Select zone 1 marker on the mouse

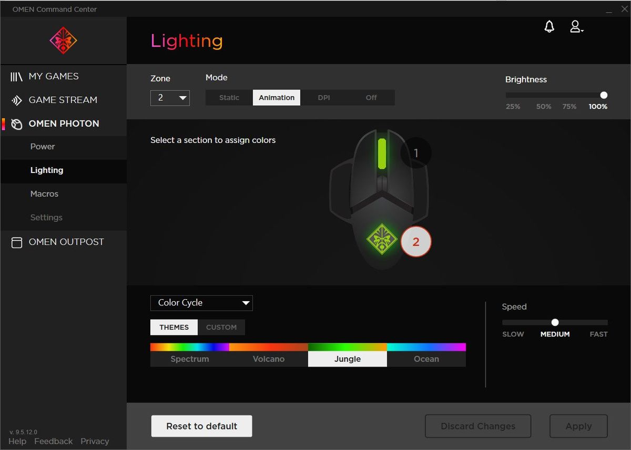click(416, 153)
